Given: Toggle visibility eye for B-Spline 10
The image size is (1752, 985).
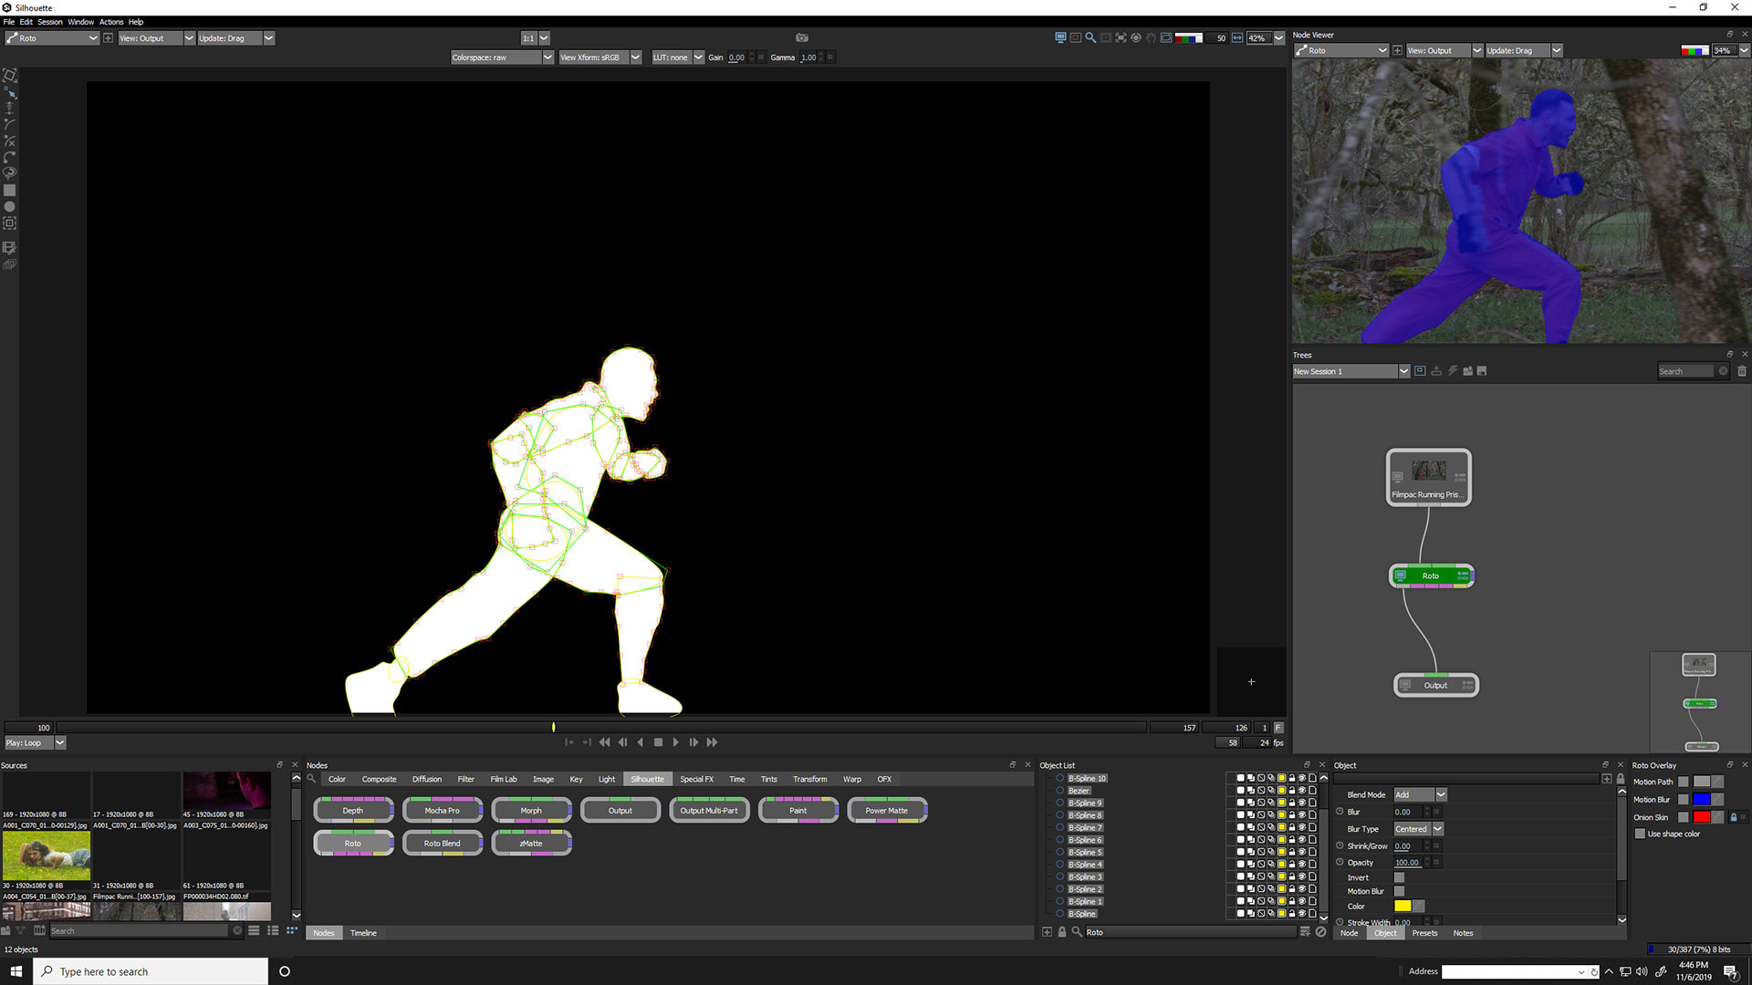Looking at the screenshot, I should tap(1302, 779).
